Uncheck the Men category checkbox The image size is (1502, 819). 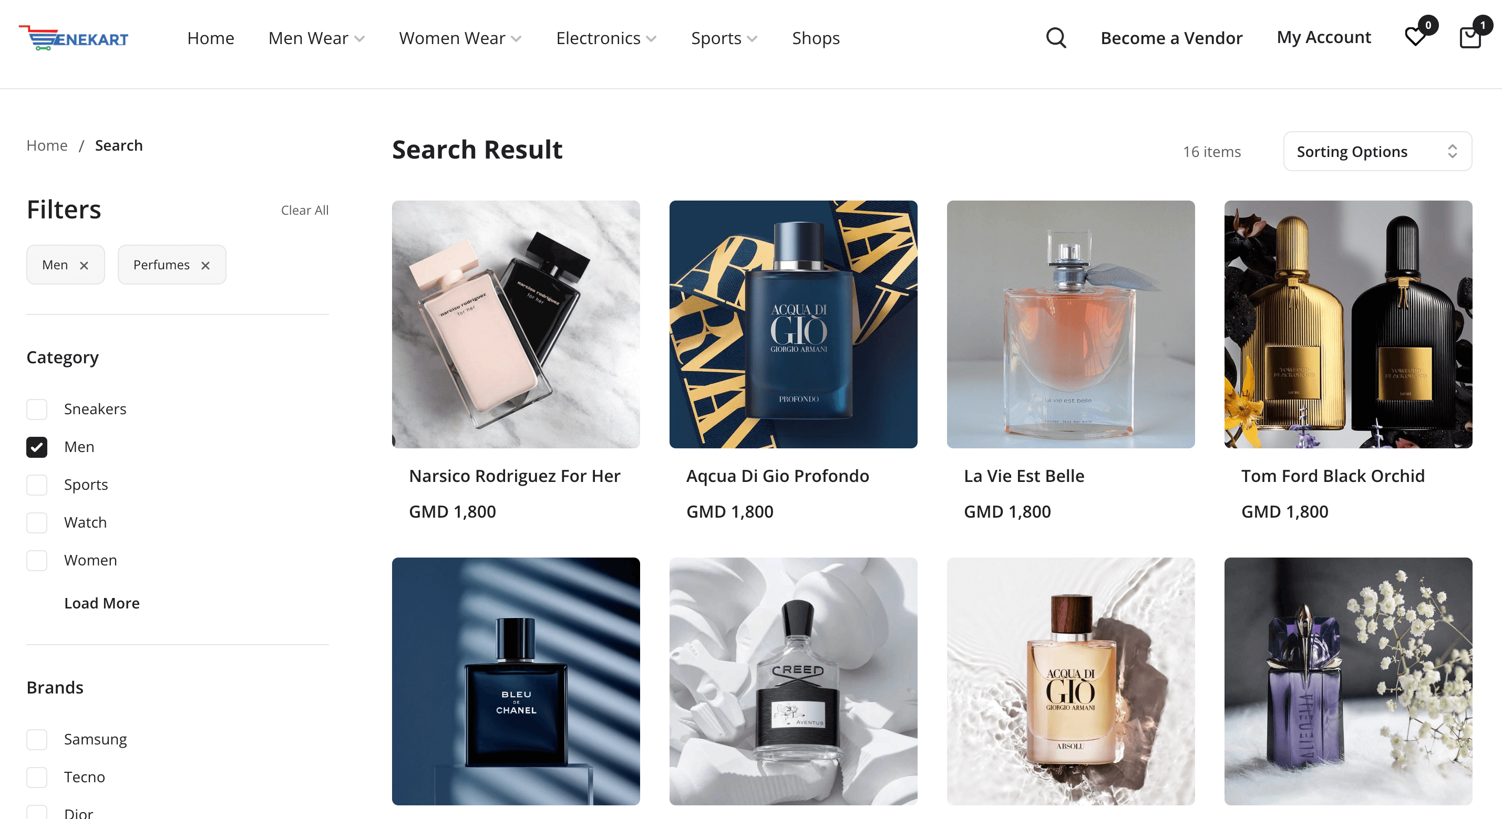37,447
